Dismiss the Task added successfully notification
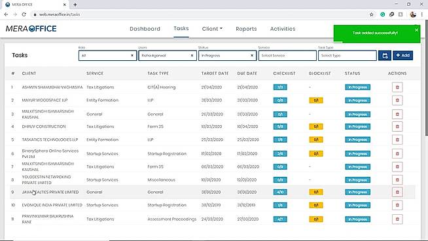 (x=416, y=30)
